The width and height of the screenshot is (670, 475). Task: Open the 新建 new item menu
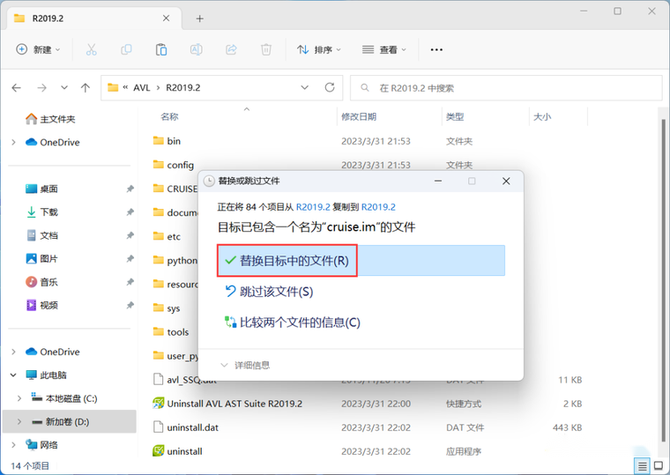[38, 49]
